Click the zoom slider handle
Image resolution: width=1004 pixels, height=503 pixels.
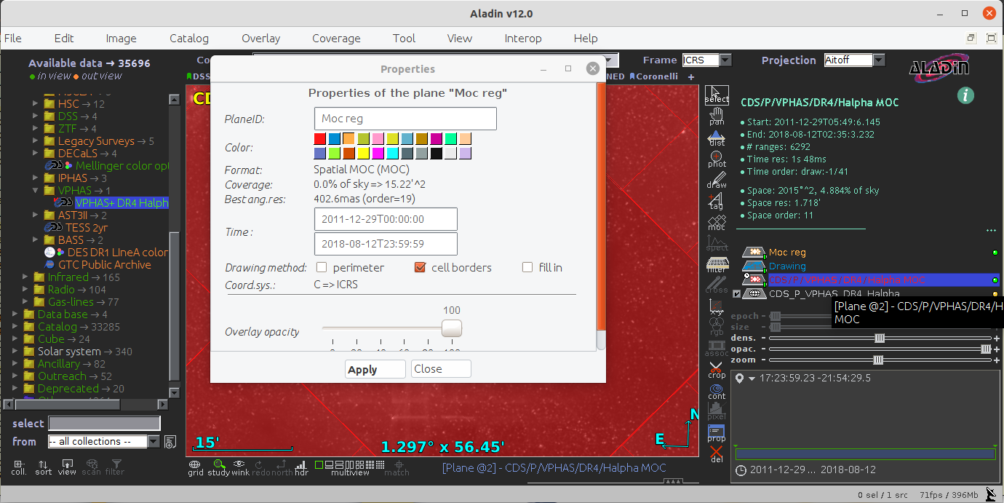point(878,360)
